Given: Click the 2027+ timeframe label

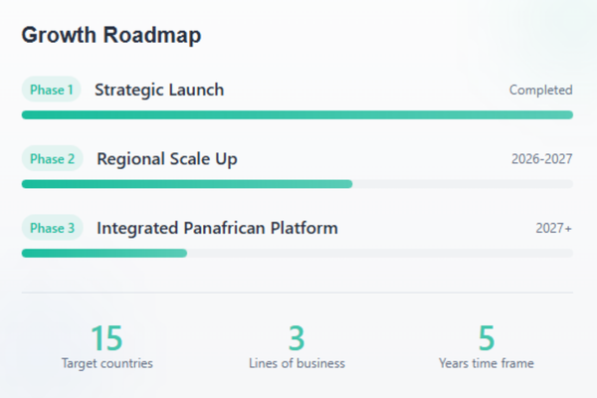Looking at the screenshot, I should pyautogui.click(x=553, y=228).
